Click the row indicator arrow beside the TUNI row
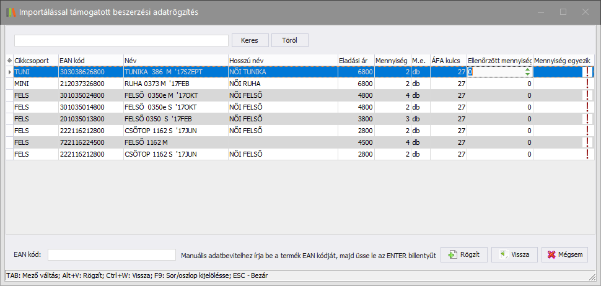 [9, 72]
